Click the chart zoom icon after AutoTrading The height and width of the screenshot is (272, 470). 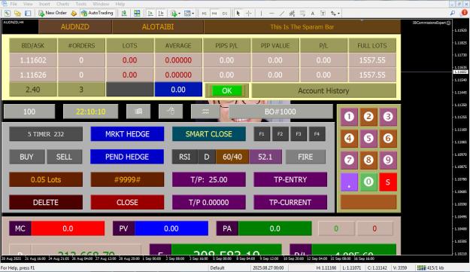[x=124, y=14]
